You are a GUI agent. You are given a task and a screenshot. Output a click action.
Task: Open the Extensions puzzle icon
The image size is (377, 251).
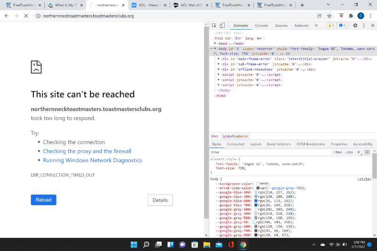(351, 16)
